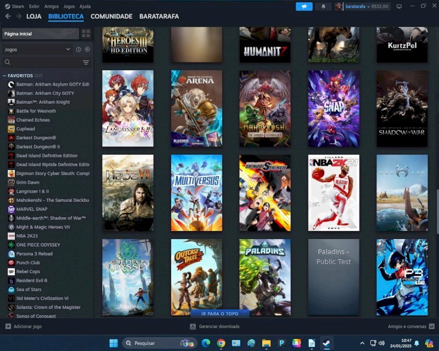This screenshot has width=439, height=351.
Task: Open the Amigos menu
Action: [52, 6]
